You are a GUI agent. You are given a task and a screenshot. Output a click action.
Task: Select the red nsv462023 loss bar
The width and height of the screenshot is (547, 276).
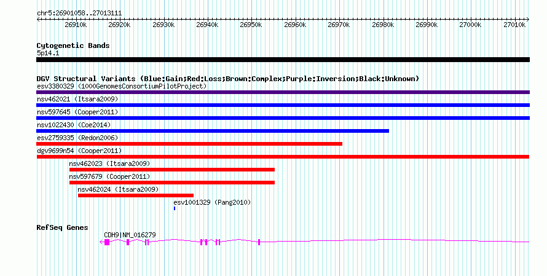click(172, 170)
